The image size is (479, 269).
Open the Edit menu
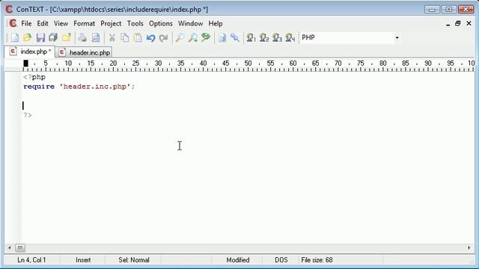(43, 23)
